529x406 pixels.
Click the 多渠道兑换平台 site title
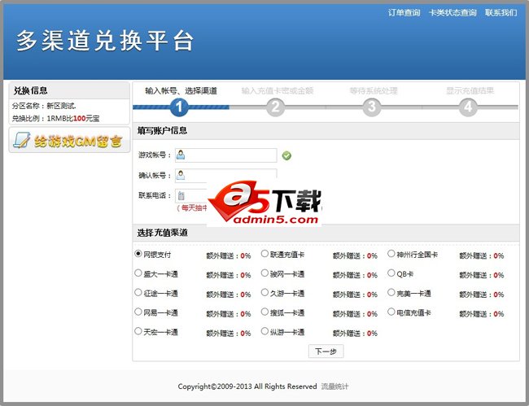105,41
